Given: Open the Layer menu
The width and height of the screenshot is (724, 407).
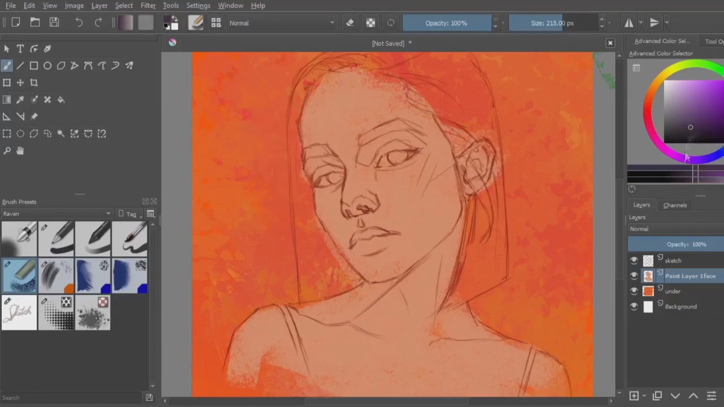Looking at the screenshot, I should pos(99,5).
